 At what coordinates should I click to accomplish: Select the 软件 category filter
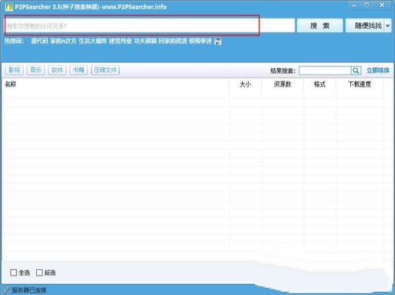click(57, 70)
